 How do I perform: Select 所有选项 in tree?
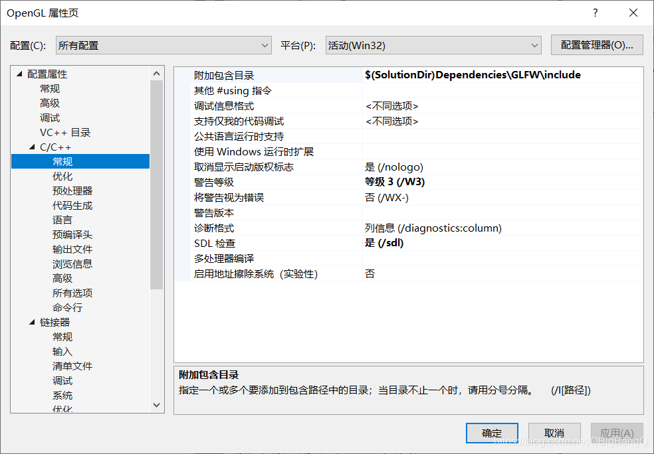click(72, 293)
